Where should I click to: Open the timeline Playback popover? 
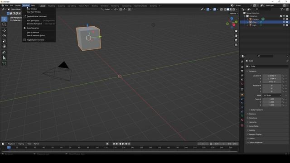[12, 144]
